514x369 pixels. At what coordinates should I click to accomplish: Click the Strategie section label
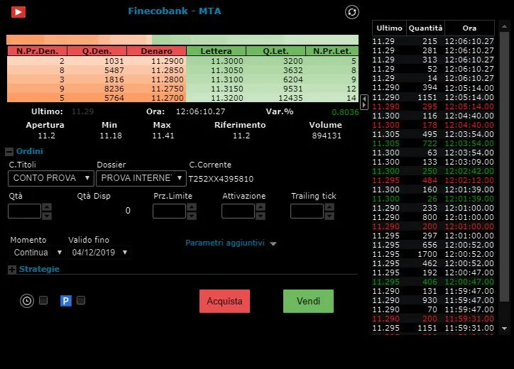coord(39,270)
